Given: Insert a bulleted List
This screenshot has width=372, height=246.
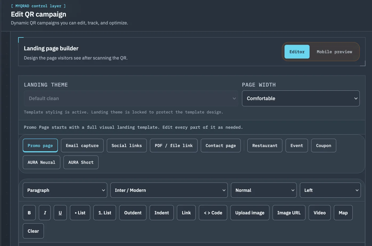Looking at the screenshot, I should point(80,213).
